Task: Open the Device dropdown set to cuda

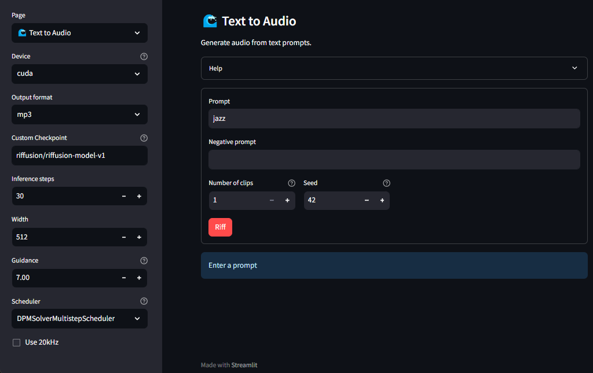Action: [79, 73]
